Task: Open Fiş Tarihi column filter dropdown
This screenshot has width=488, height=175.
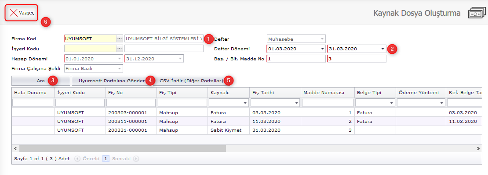Action: [295, 103]
